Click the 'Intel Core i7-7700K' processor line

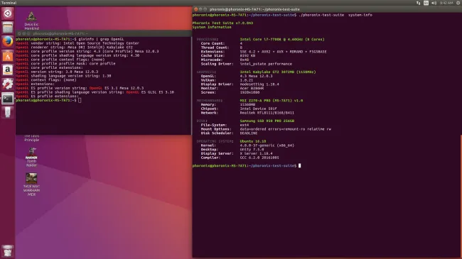(282, 40)
